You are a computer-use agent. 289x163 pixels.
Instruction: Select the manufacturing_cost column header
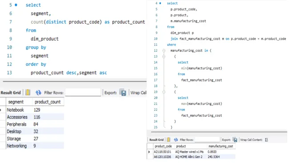[221, 146]
